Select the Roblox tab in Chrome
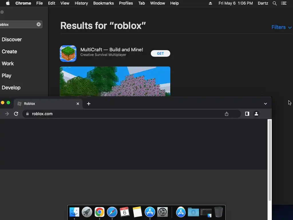 pos(48,104)
